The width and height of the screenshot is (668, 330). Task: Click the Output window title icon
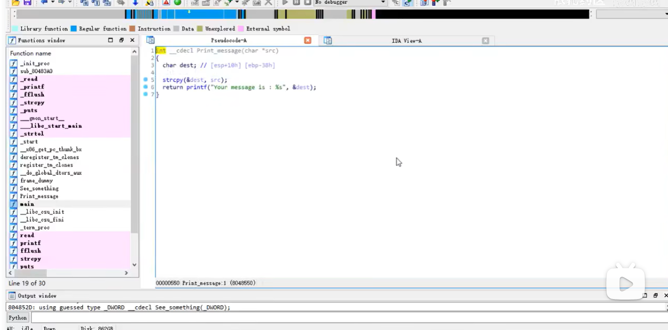click(x=12, y=296)
